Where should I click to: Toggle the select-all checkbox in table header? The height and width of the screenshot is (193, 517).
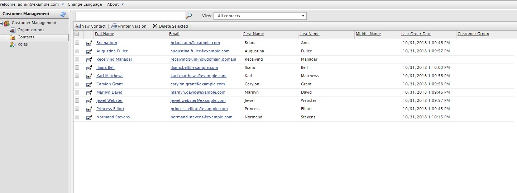[77, 34]
